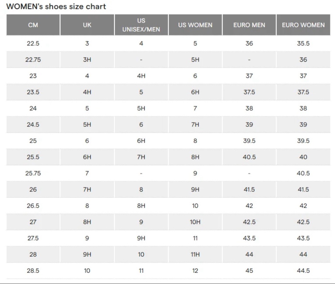Select the US UNISEX/MEN column header
This screenshot has height=284, width=335.
pyautogui.click(x=141, y=25)
